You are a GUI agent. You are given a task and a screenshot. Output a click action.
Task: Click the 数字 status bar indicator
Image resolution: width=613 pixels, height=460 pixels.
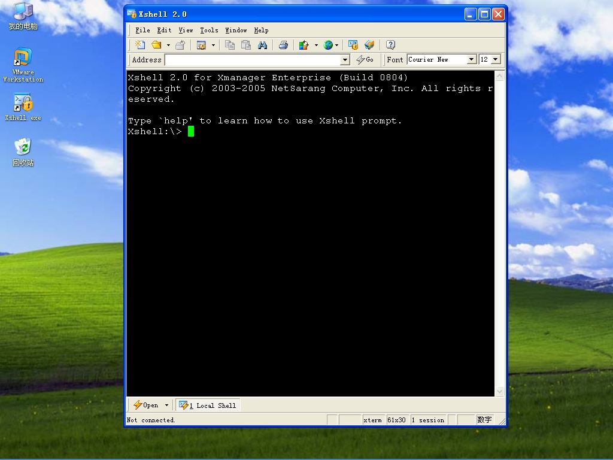(484, 420)
